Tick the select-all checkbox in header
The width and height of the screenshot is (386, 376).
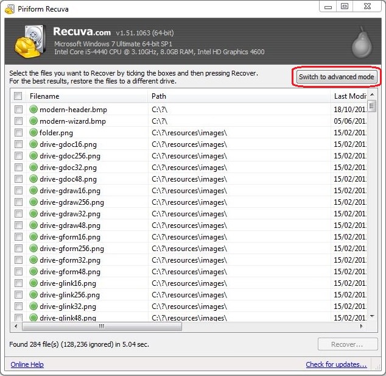pyautogui.click(x=18, y=96)
